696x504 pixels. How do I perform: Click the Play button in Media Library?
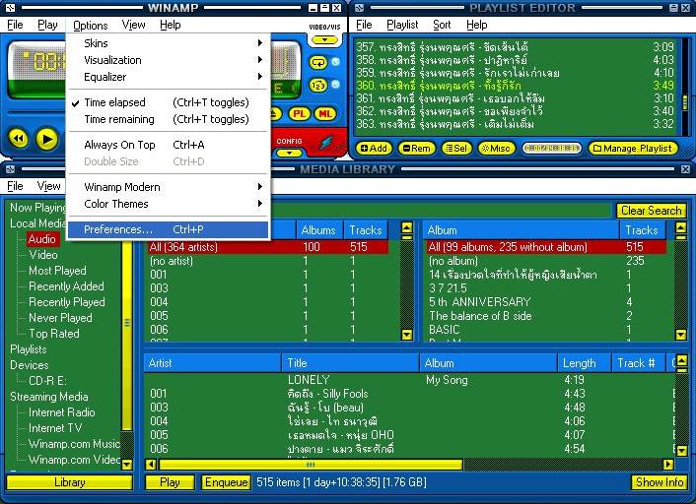pos(170,482)
